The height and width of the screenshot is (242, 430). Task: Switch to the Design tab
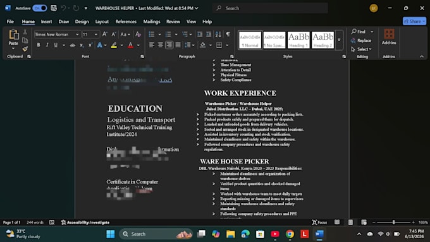pos(82,21)
